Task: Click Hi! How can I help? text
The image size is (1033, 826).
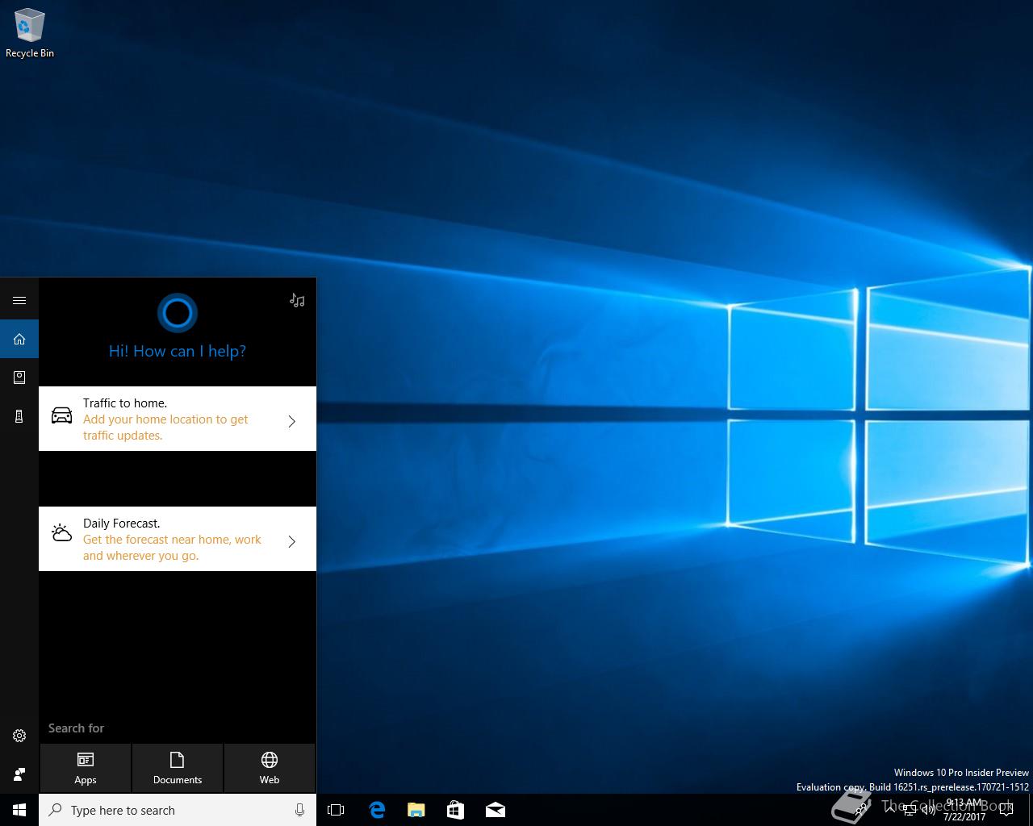Action: [x=178, y=351]
